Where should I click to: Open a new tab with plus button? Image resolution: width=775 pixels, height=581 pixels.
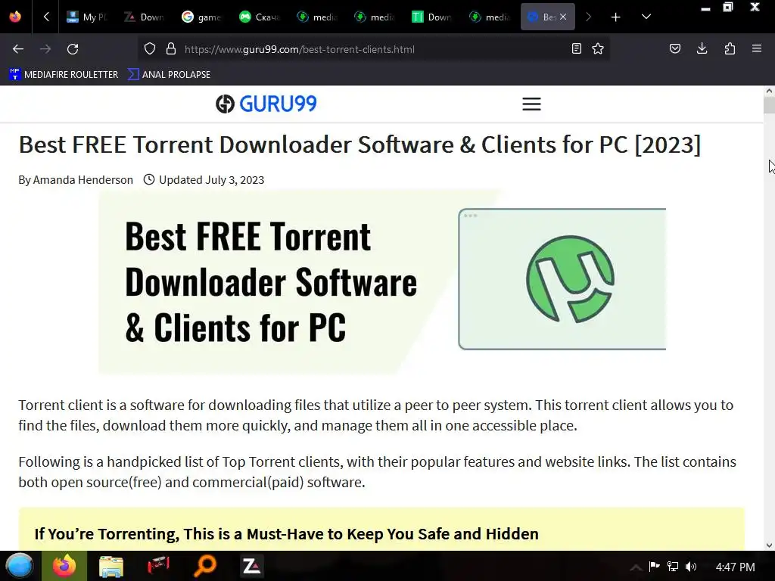[x=615, y=17]
